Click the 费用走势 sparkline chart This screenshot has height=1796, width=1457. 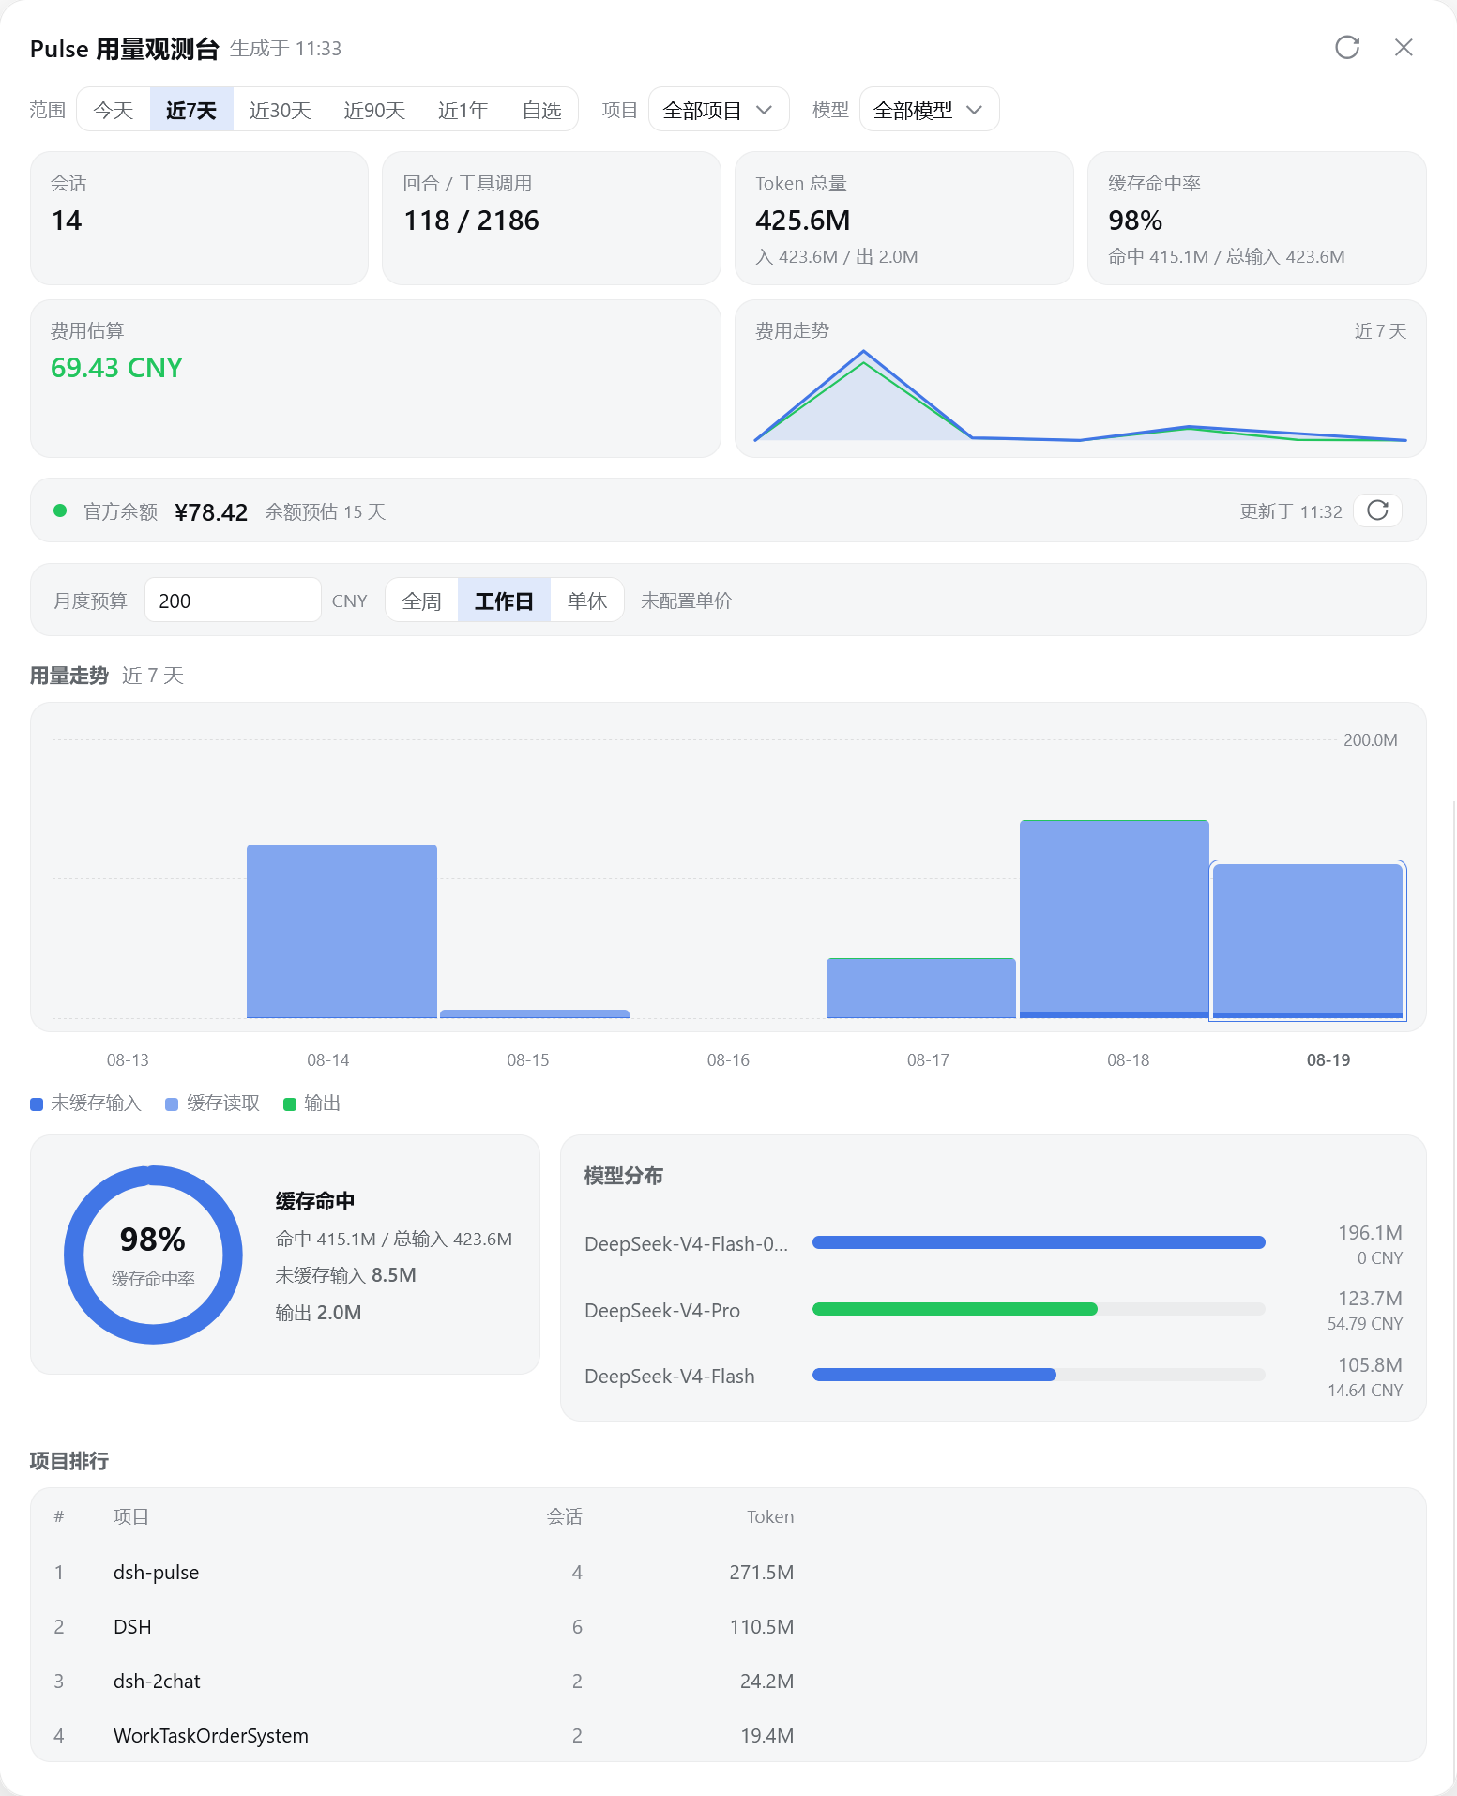click(x=1080, y=395)
